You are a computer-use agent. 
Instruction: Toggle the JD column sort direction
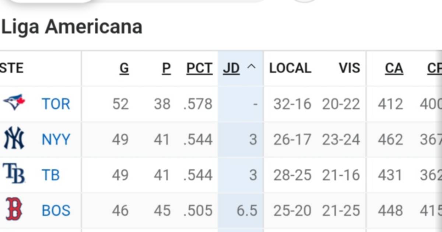point(232,68)
